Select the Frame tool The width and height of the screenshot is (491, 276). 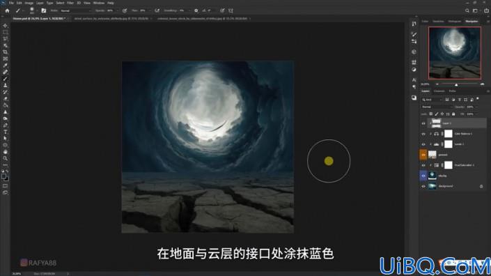(6, 59)
